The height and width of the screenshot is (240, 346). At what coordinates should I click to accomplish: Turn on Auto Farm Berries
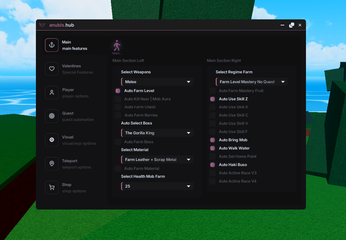pyautogui.click(x=118, y=115)
